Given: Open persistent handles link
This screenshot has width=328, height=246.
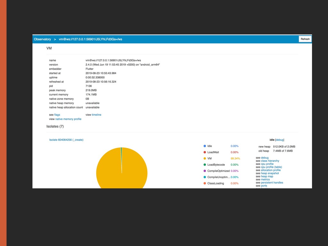Looking at the screenshot, I should [x=272, y=183].
